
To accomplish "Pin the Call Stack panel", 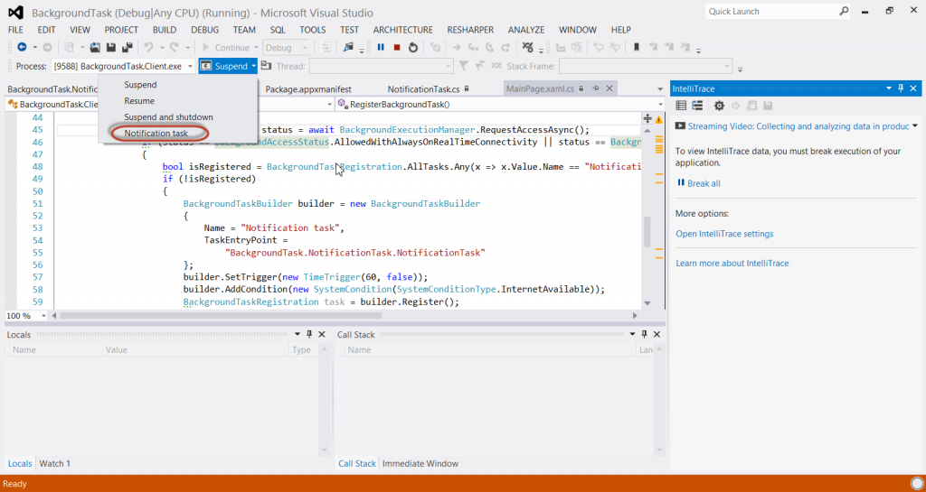I will pos(644,334).
